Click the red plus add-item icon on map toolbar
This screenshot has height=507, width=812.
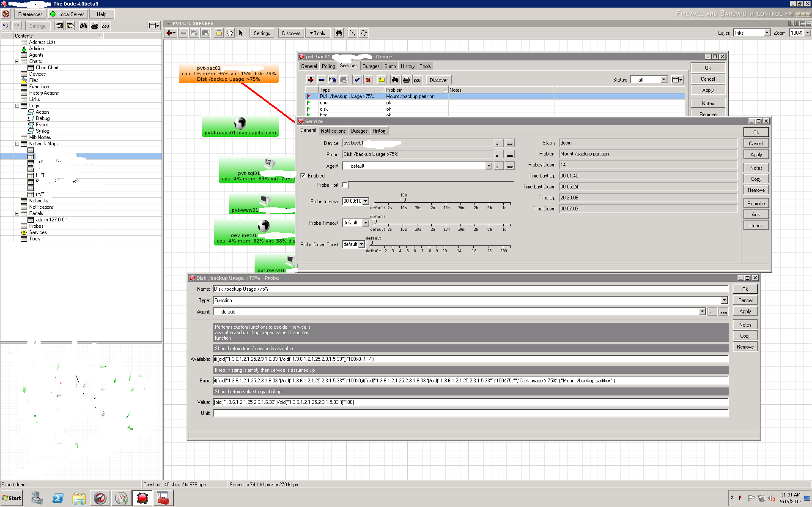[171, 33]
